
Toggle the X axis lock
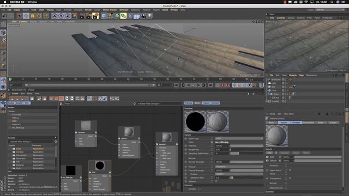(55, 16)
